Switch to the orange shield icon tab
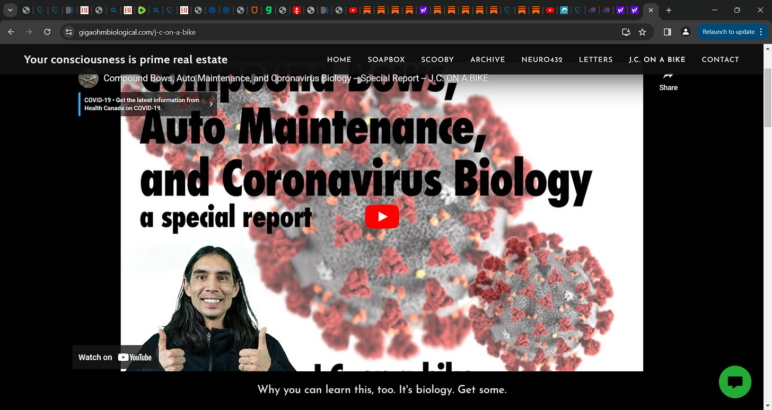This screenshot has width=772, height=410. (254, 10)
